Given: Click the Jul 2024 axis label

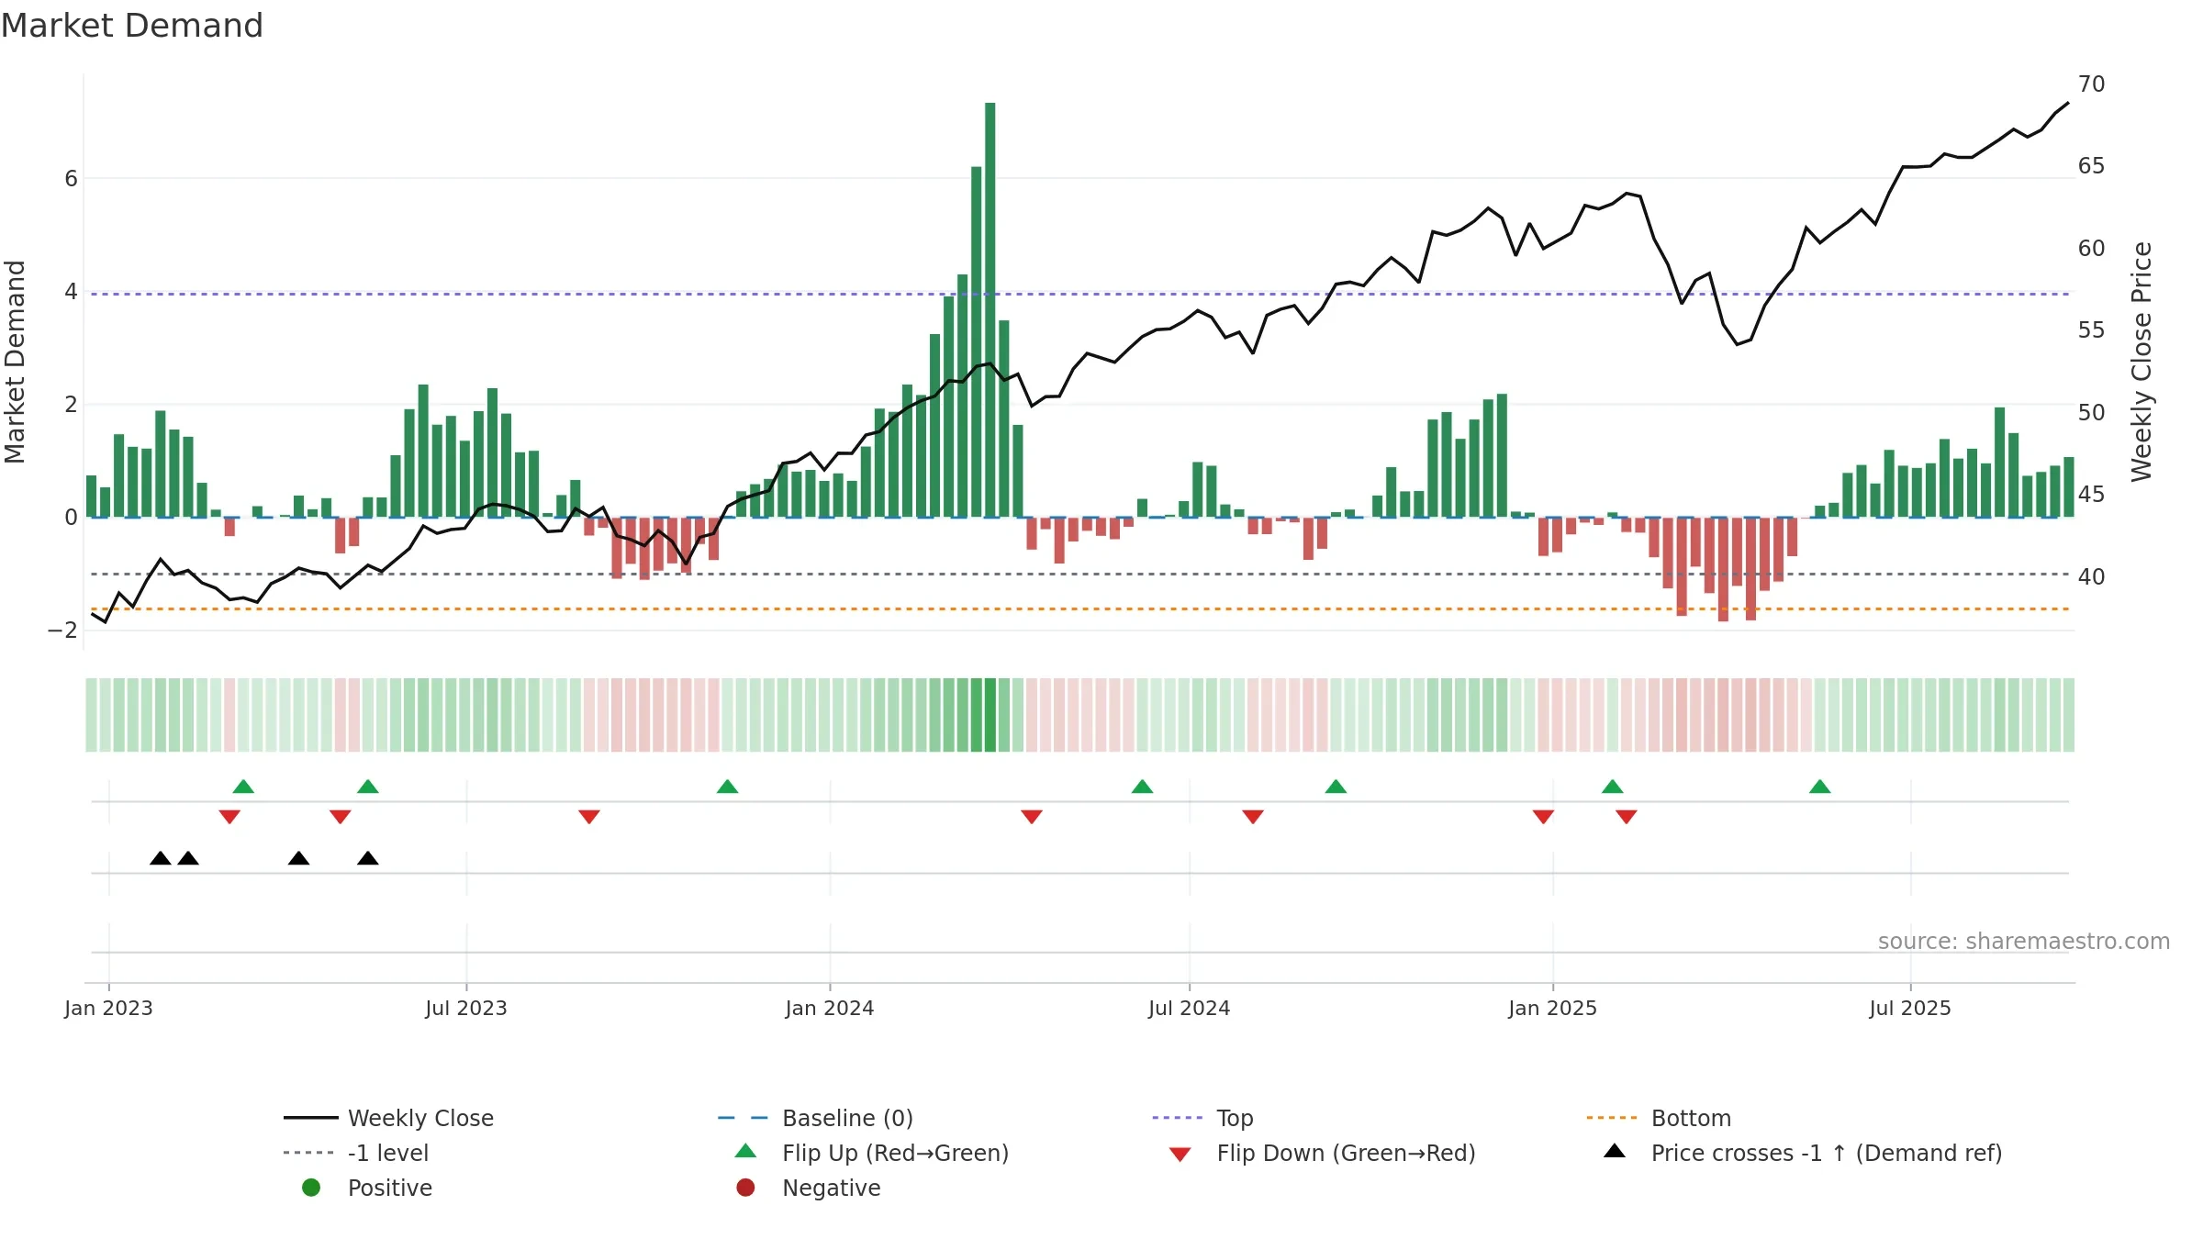Looking at the screenshot, I should point(1189,1008).
